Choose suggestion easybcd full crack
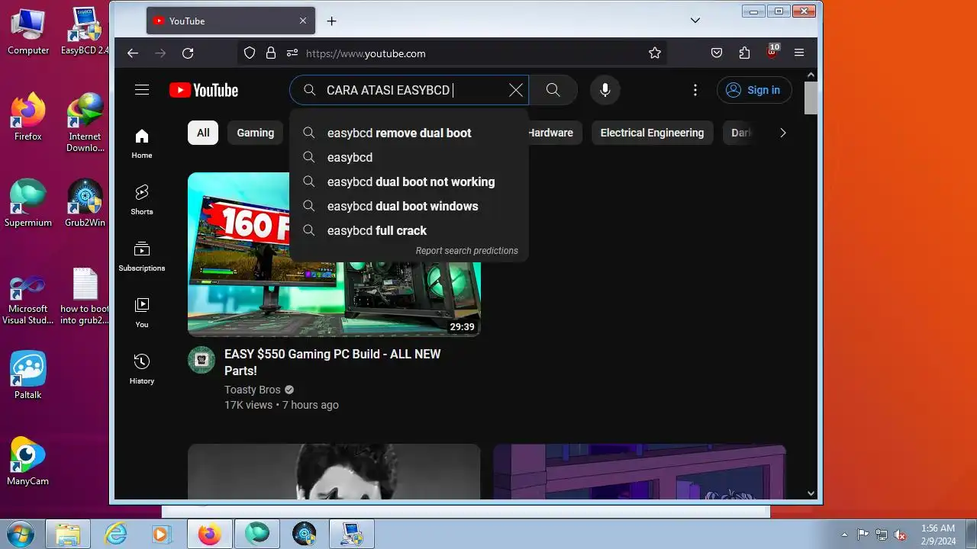The height and width of the screenshot is (549, 977). (x=409, y=230)
